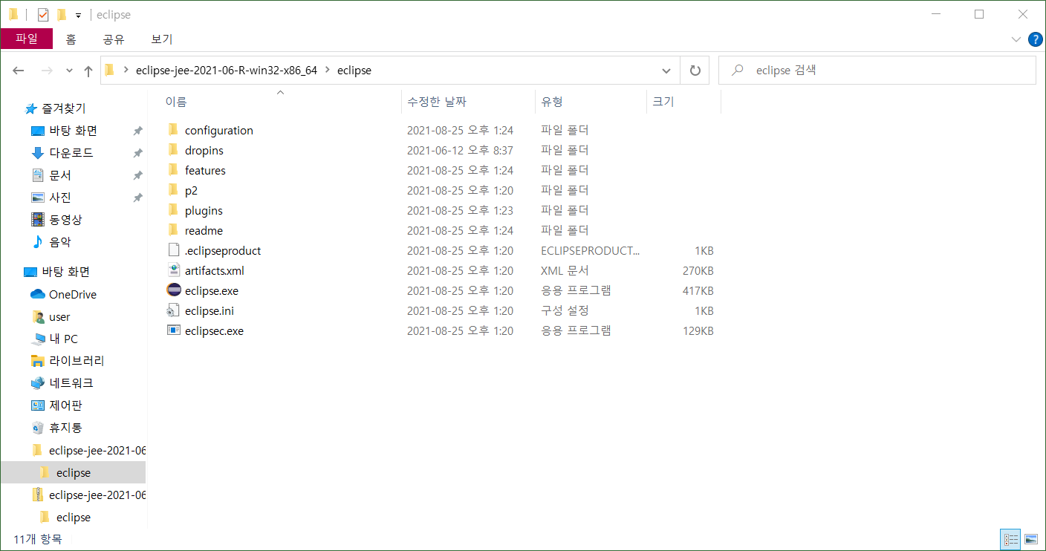Go forward in navigation history
This screenshot has width=1046, height=551.
click(47, 71)
